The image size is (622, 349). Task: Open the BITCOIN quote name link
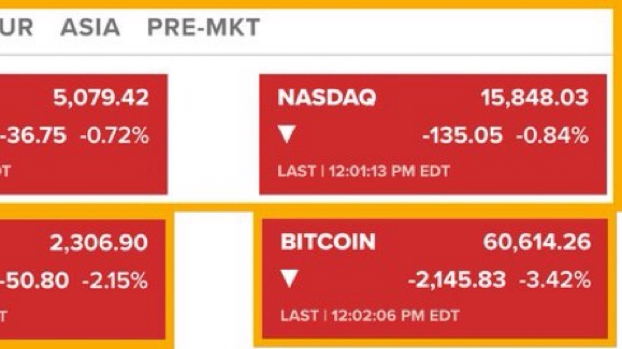pyautogui.click(x=328, y=242)
